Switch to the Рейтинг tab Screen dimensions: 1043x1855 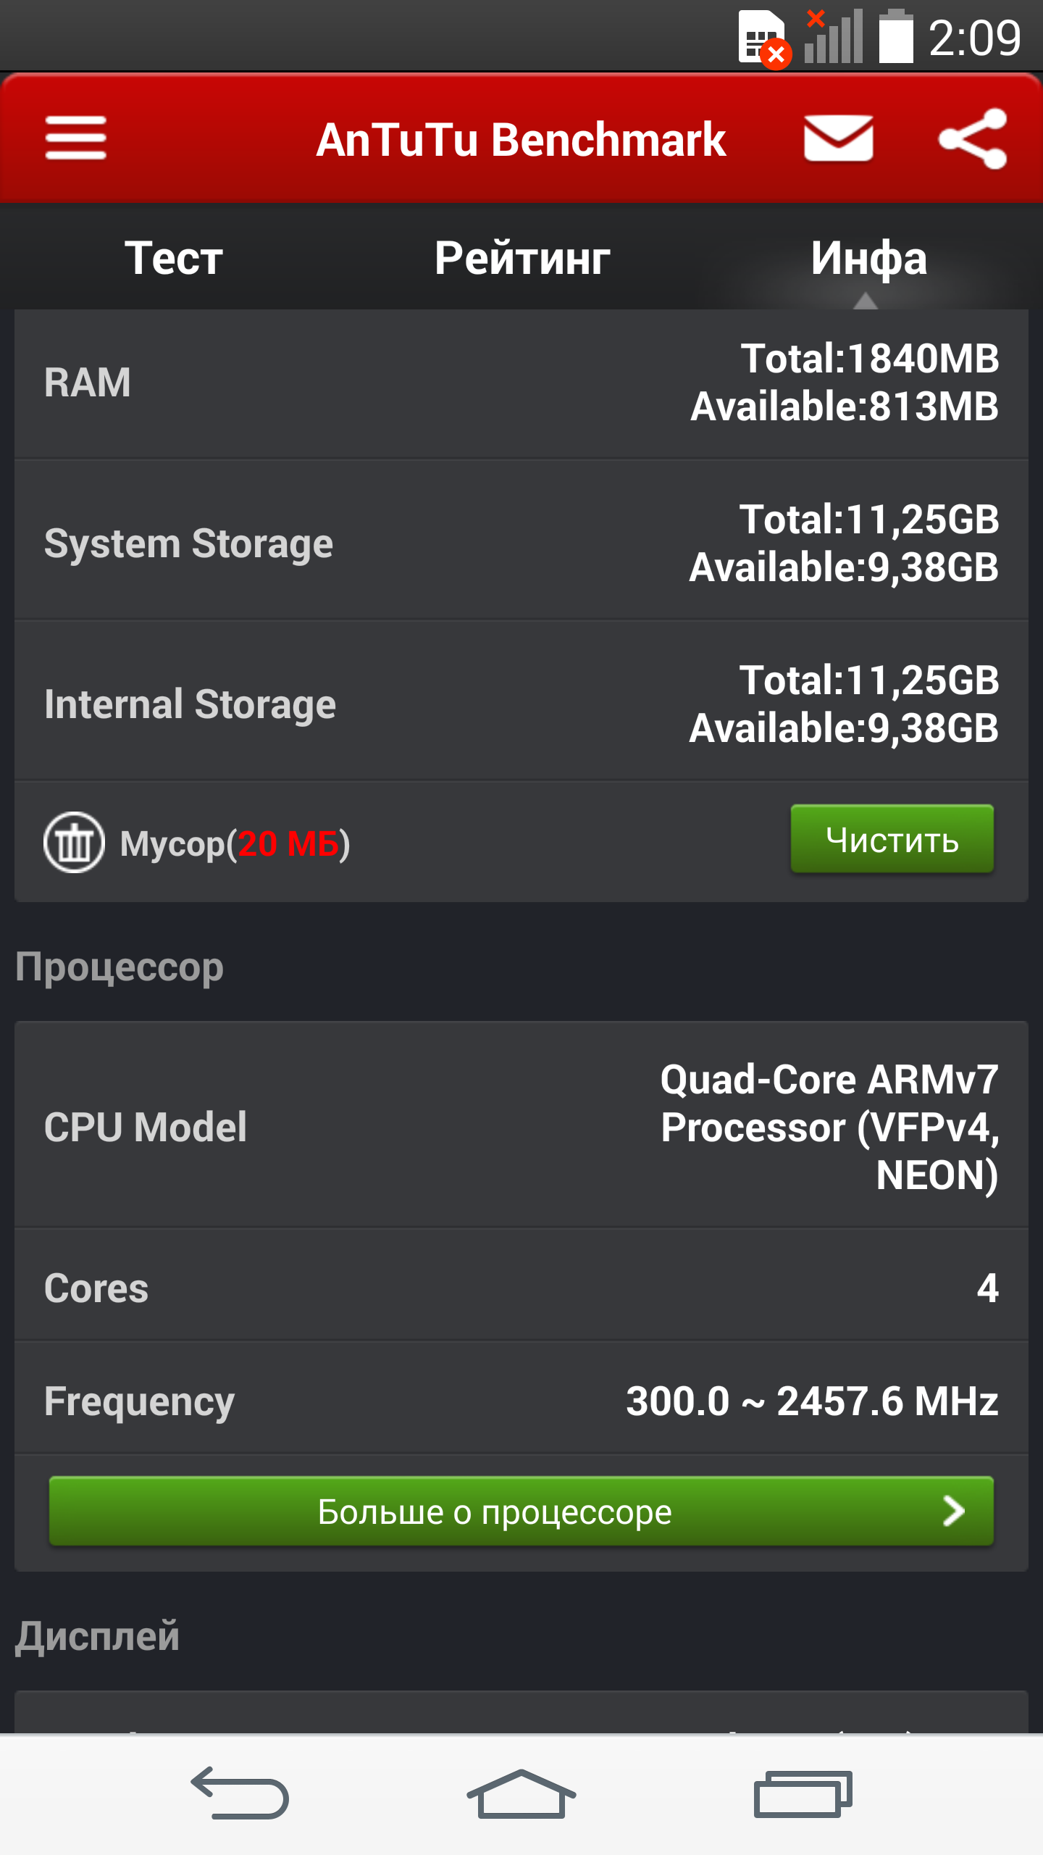coord(521,258)
